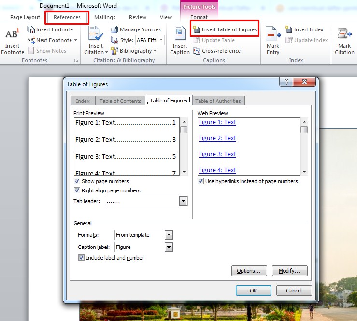Click Next Footnote icon

[x=31, y=40]
